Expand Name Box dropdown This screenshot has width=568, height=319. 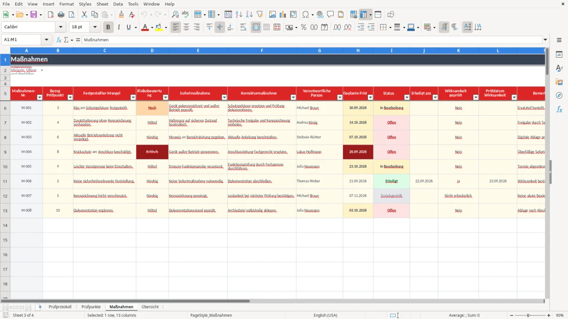(46, 40)
